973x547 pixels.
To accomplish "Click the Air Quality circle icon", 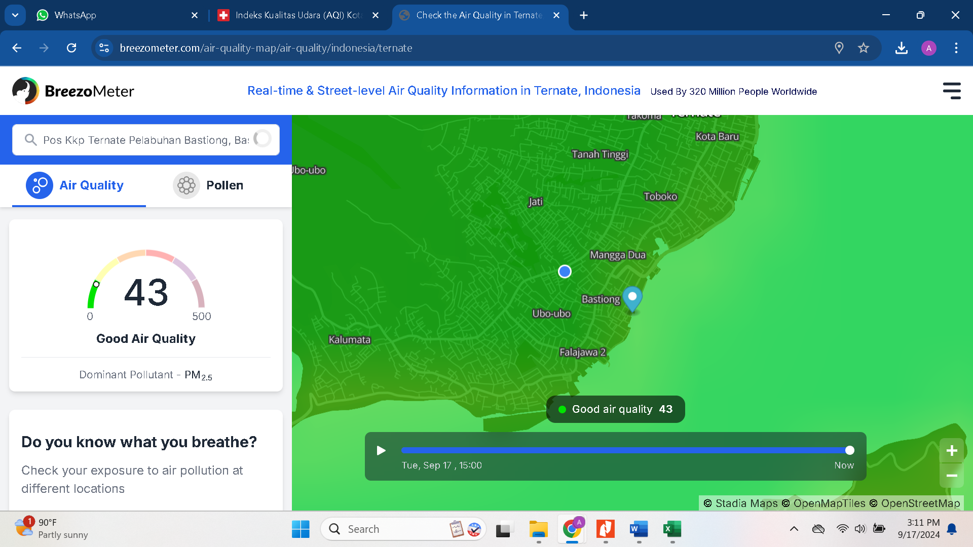I will click(40, 185).
